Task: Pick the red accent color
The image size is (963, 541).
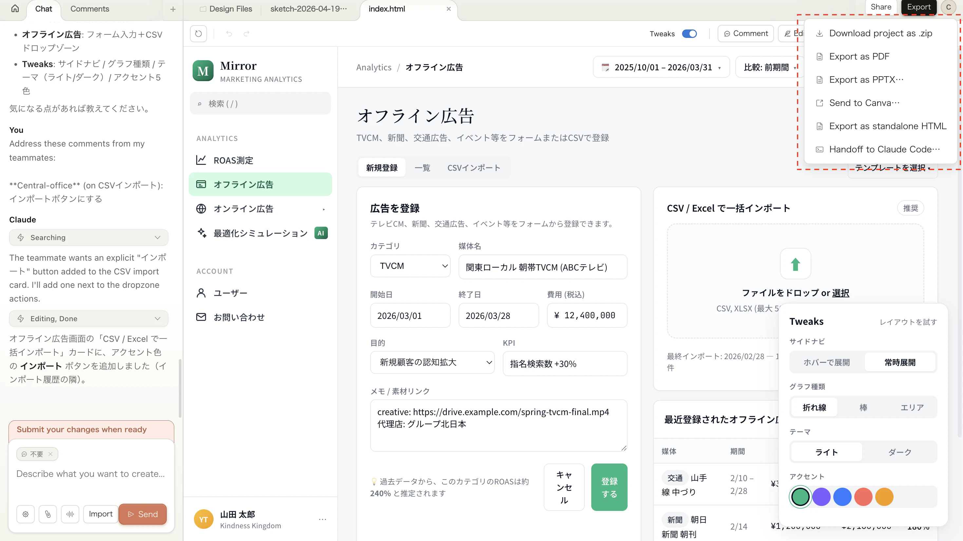Action: [863, 497]
